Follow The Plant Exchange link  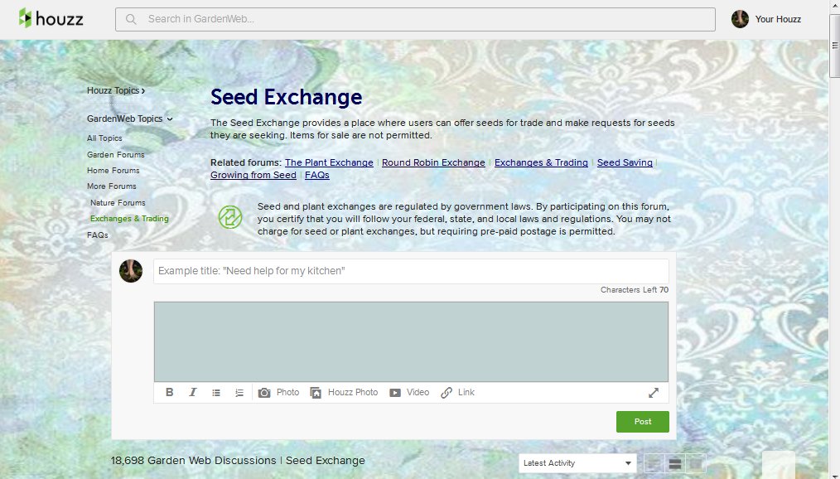329,162
